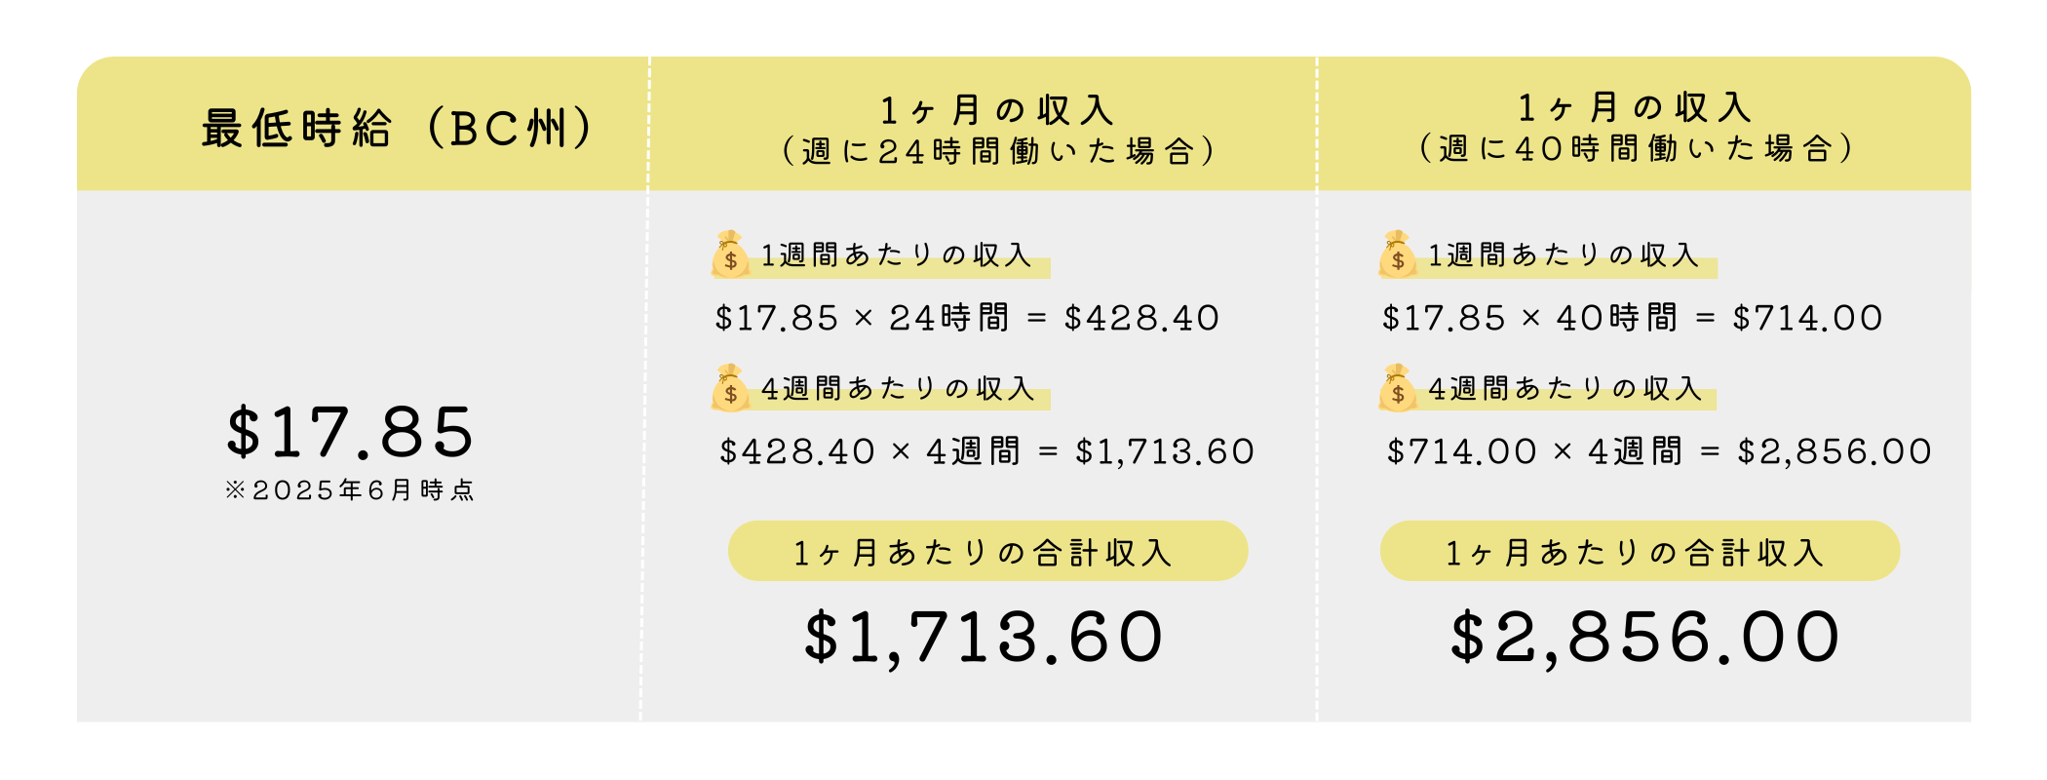This screenshot has width=2047, height=780.
Task: Select the 週に24時間働いた場合 column header
Action: [983, 124]
